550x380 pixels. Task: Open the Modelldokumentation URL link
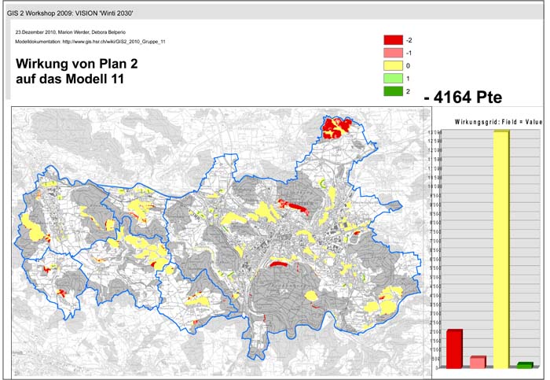[122, 41]
